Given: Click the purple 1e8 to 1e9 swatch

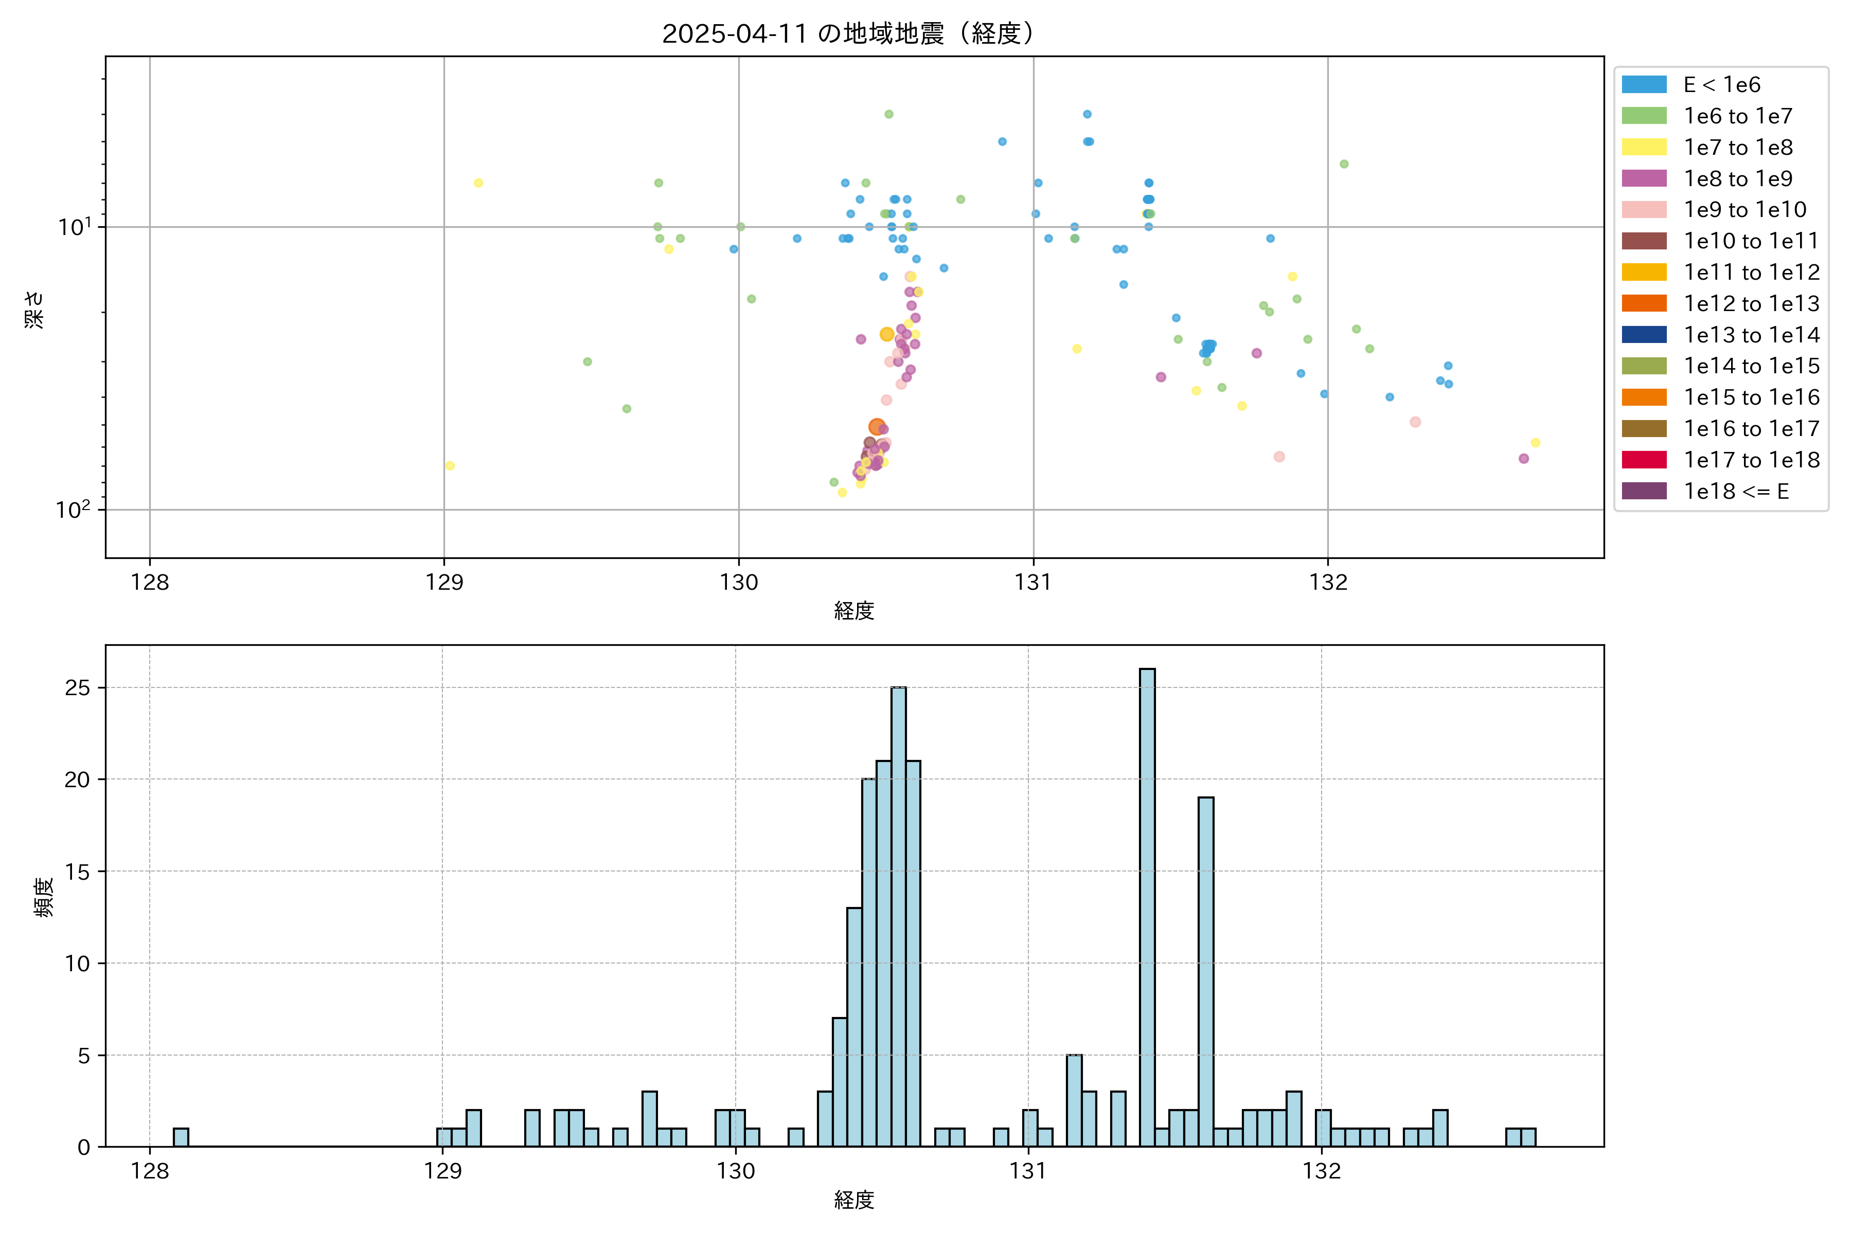Looking at the screenshot, I should pos(1643,178).
